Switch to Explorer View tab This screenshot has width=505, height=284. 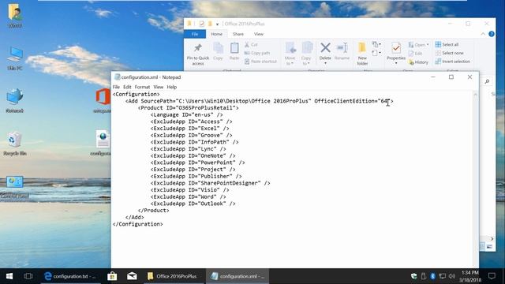258,34
